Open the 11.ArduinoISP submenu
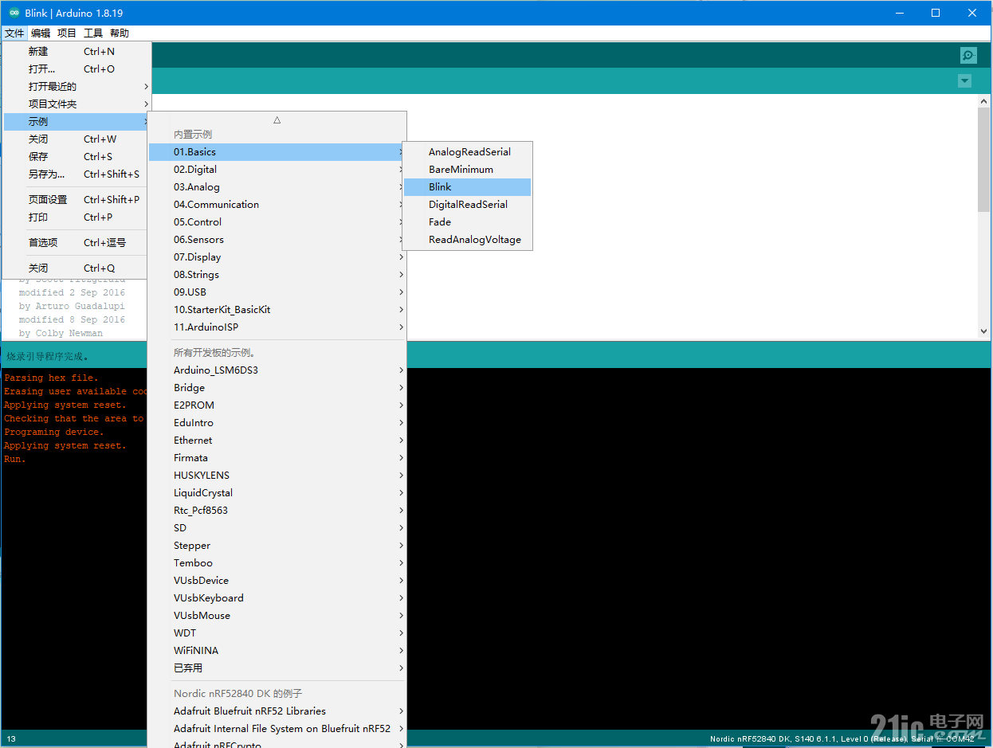The image size is (993, 748). [277, 327]
